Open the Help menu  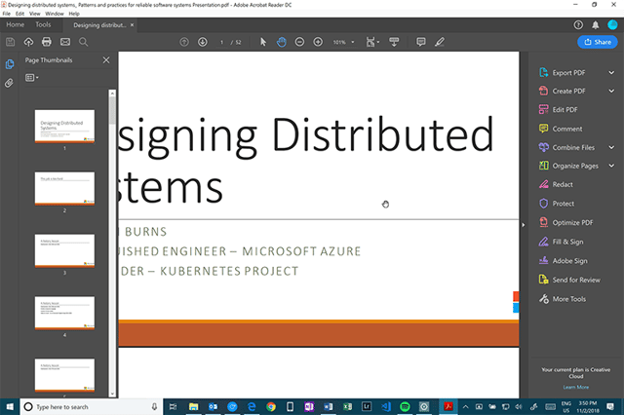(74, 14)
